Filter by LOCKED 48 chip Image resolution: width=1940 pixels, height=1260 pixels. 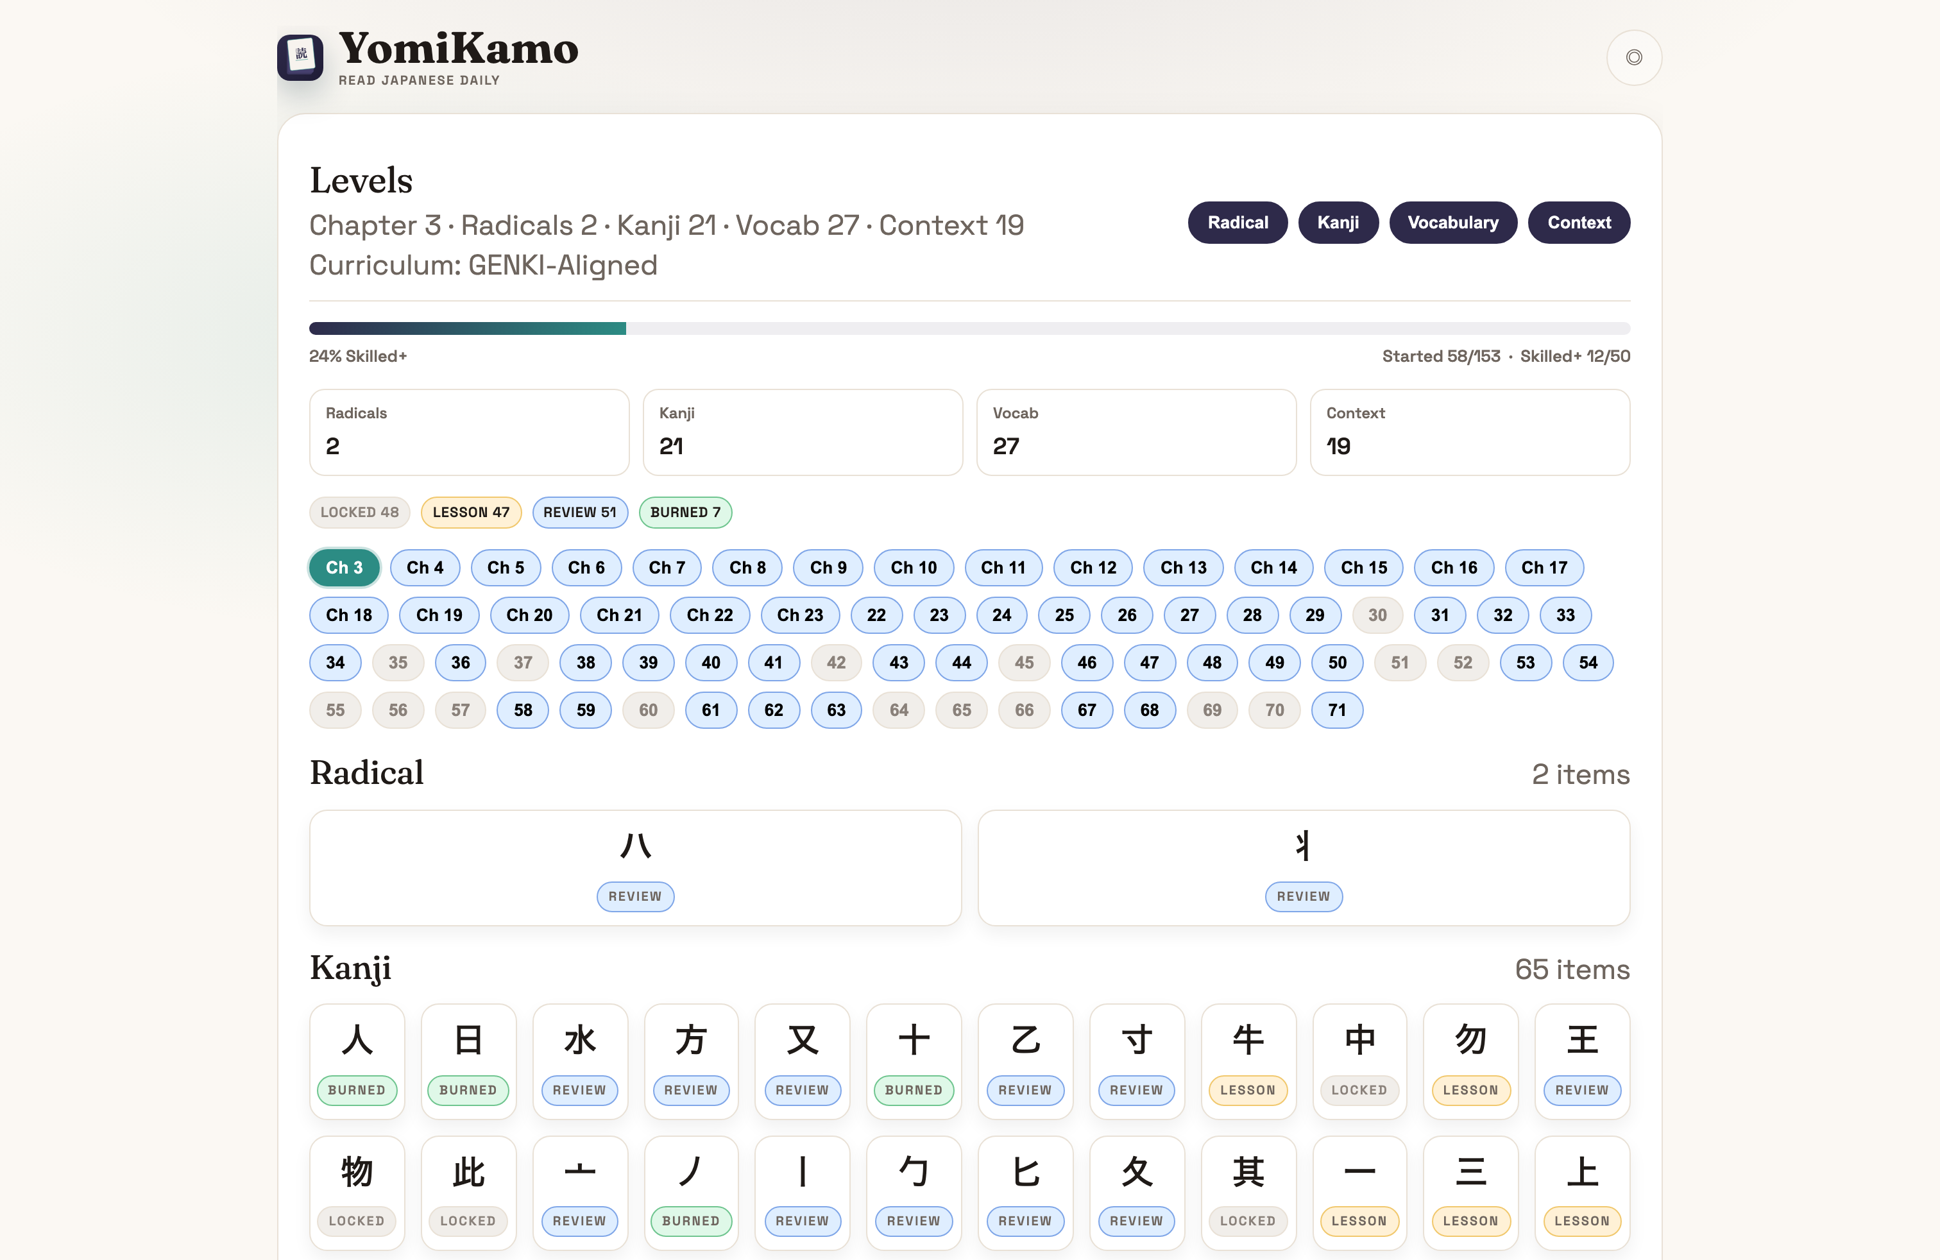359,512
